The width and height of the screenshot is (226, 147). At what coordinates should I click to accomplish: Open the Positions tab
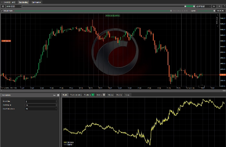[89, 95]
